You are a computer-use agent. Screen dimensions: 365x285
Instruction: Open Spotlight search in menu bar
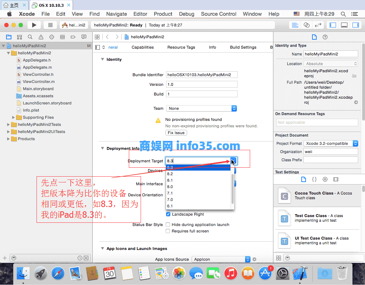pos(343,14)
